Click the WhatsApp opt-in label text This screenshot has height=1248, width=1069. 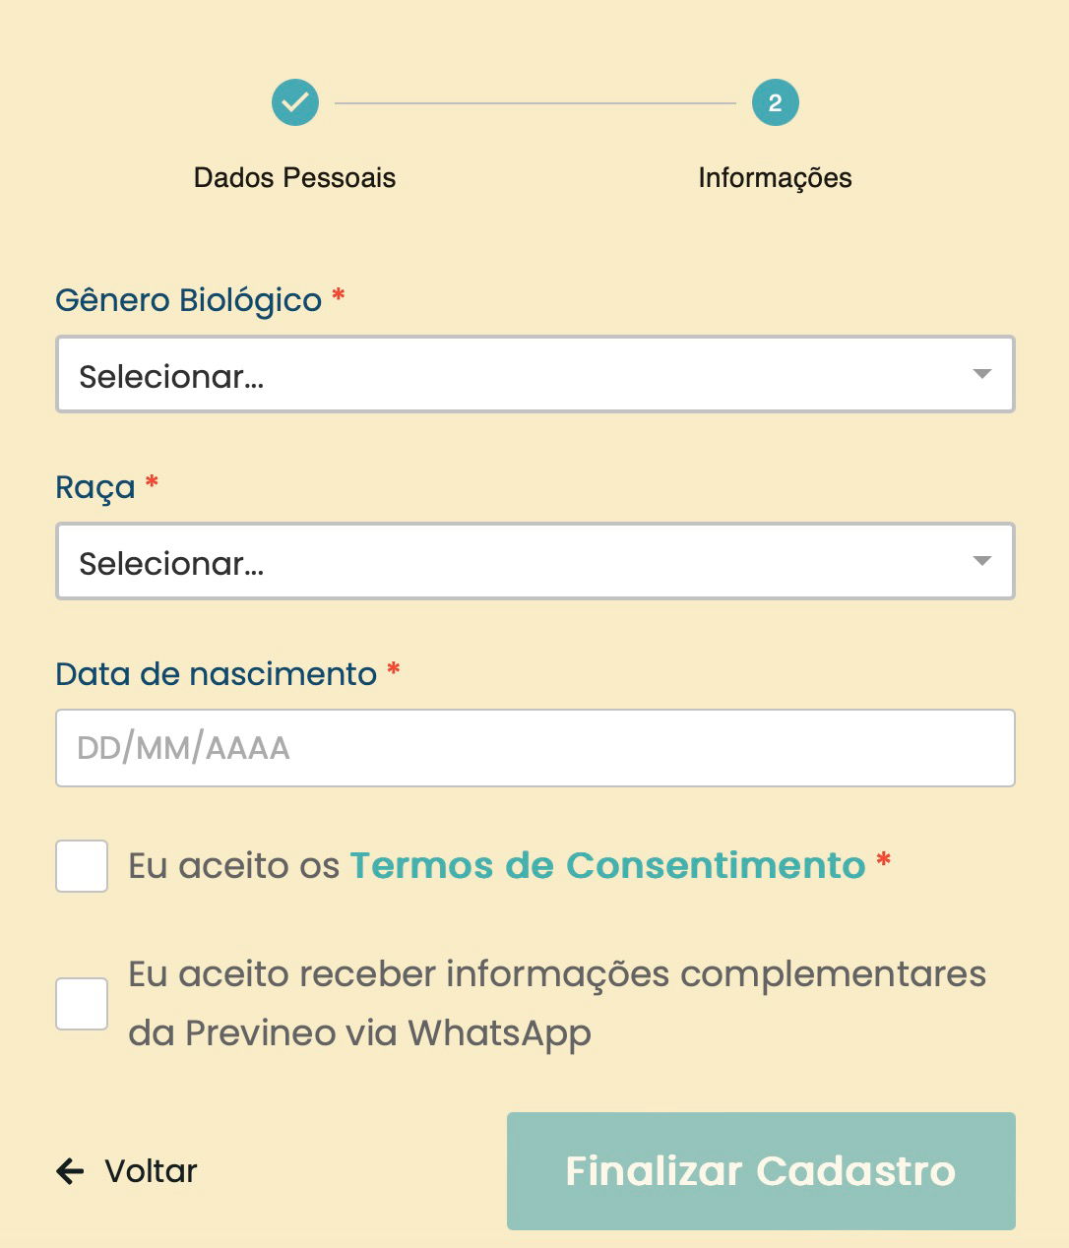[556, 1003]
